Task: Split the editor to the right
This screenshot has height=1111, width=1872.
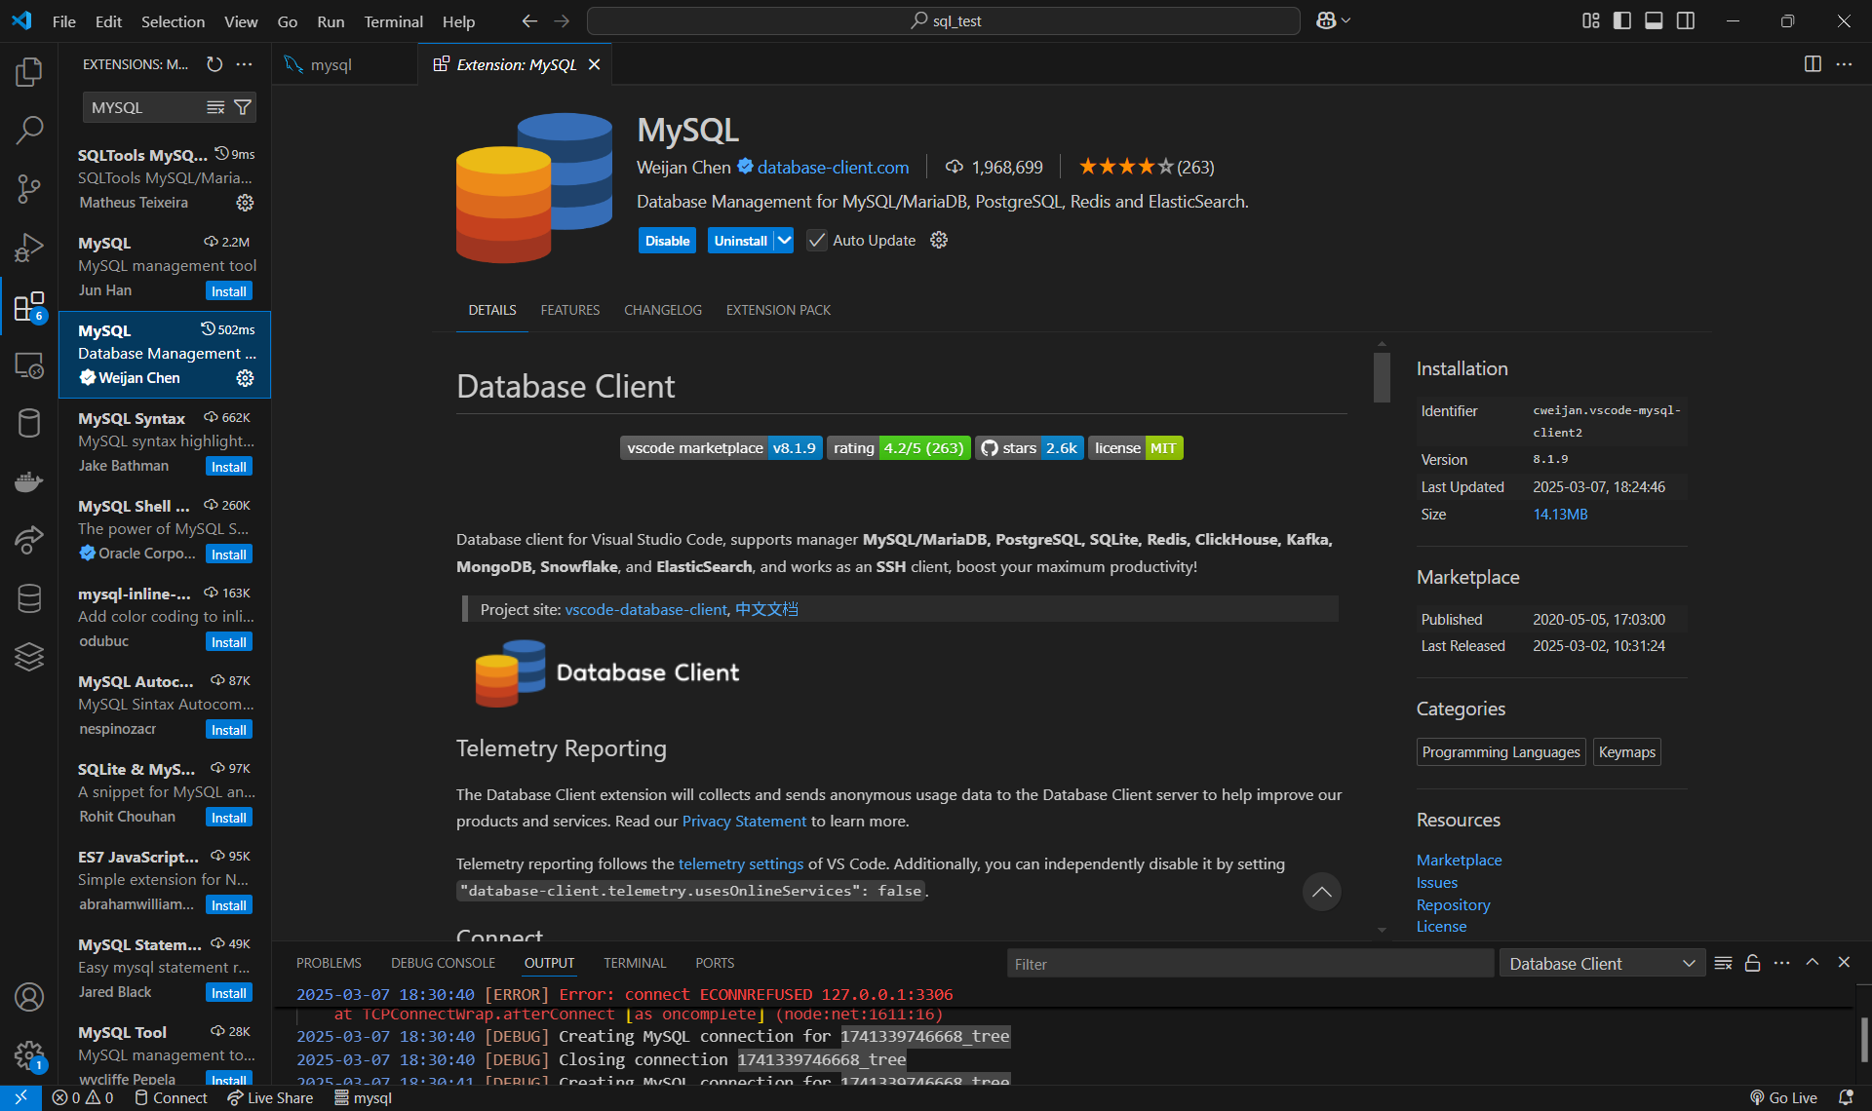Action: tap(1813, 64)
